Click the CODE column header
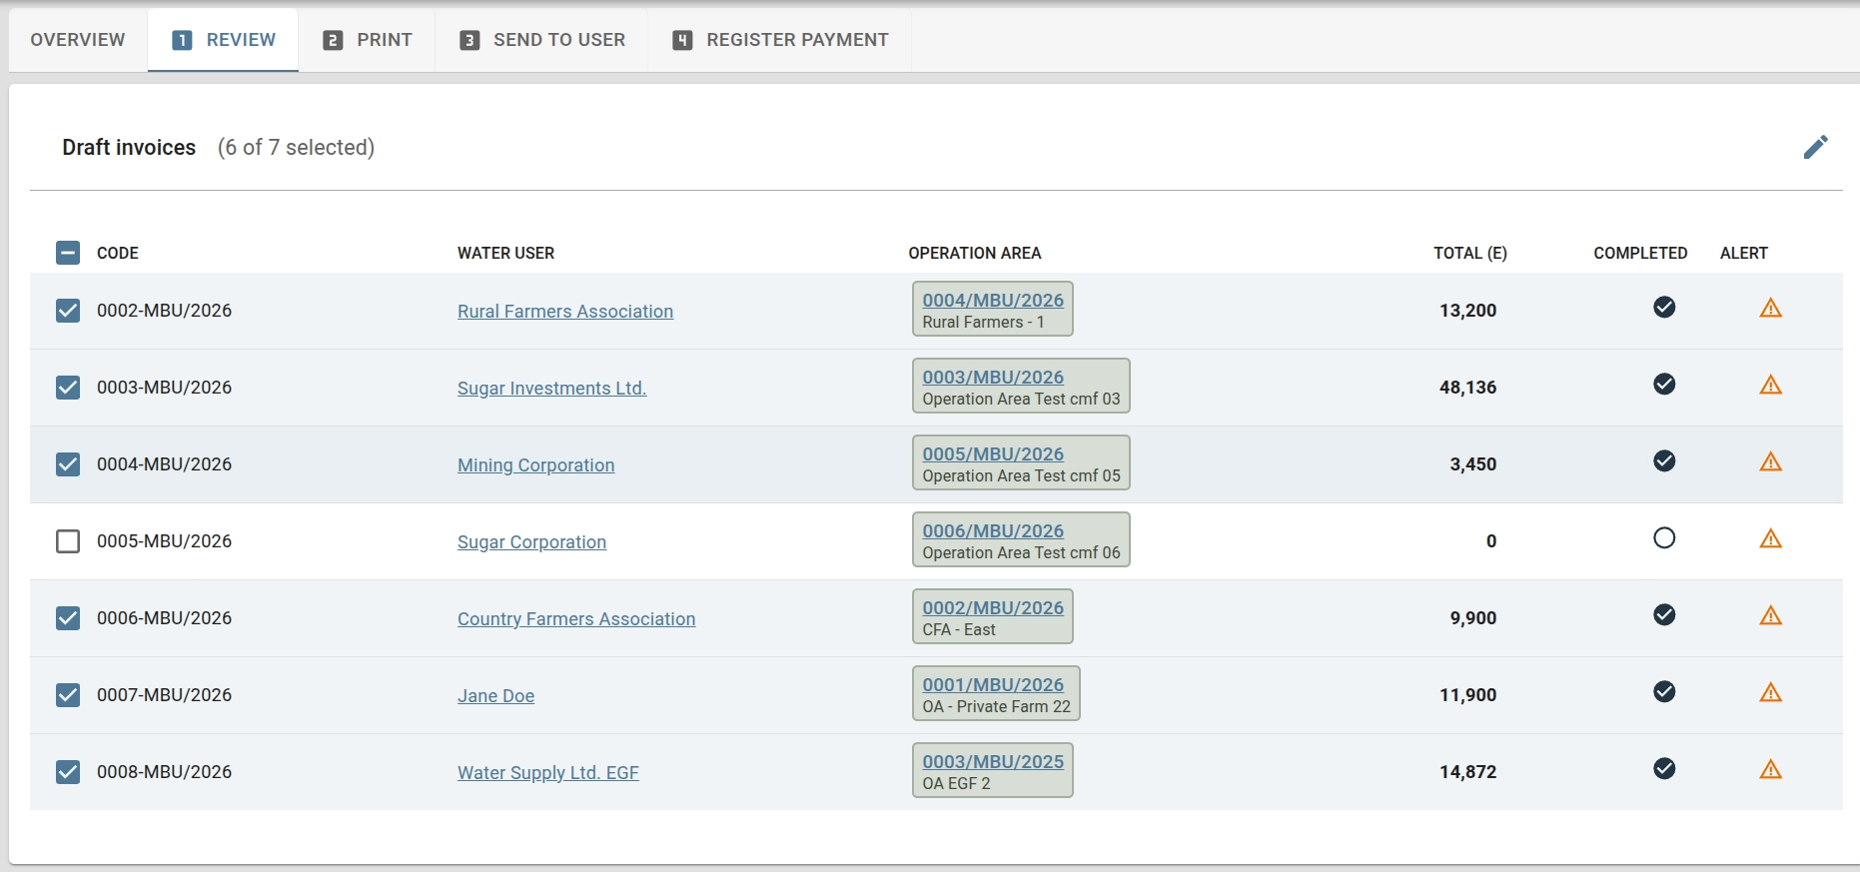This screenshot has width=1860, height=872. 118,253
